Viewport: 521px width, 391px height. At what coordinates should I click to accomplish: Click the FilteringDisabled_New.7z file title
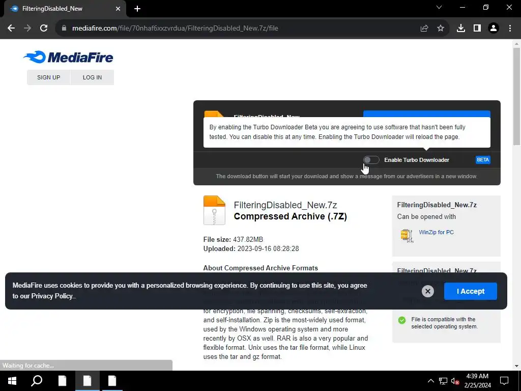pyautogui.click(x=285, y=205)
